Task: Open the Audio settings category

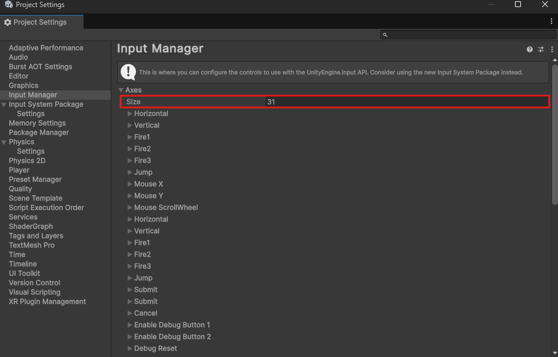Action: 18,57
